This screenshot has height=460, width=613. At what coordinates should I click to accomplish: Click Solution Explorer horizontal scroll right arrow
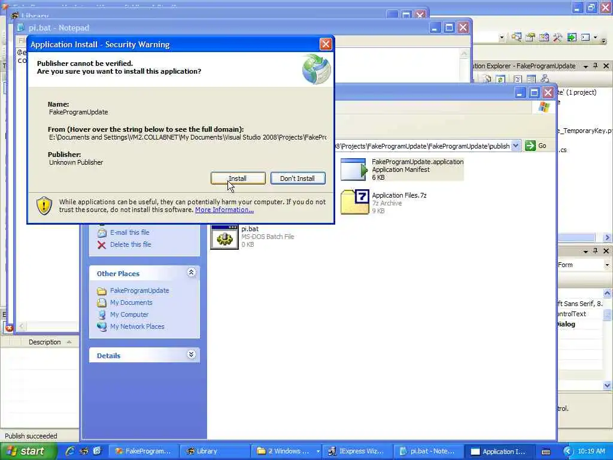pos(607,237)
